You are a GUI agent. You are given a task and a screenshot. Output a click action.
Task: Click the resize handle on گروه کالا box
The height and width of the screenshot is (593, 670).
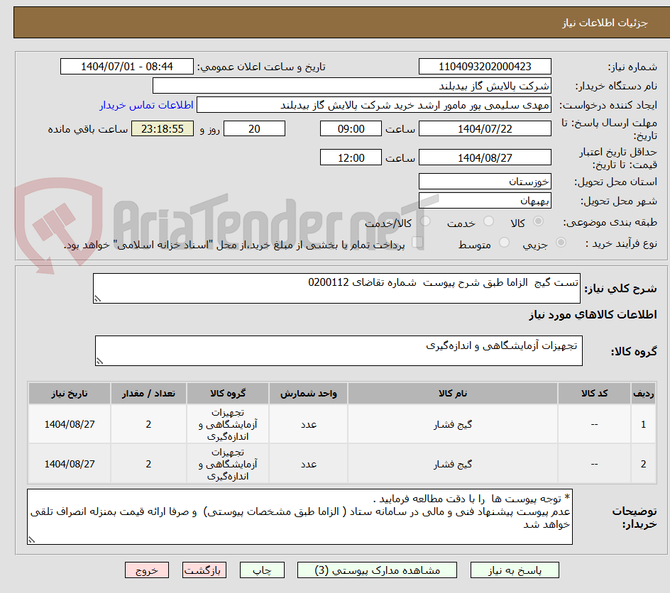point(99,360)
